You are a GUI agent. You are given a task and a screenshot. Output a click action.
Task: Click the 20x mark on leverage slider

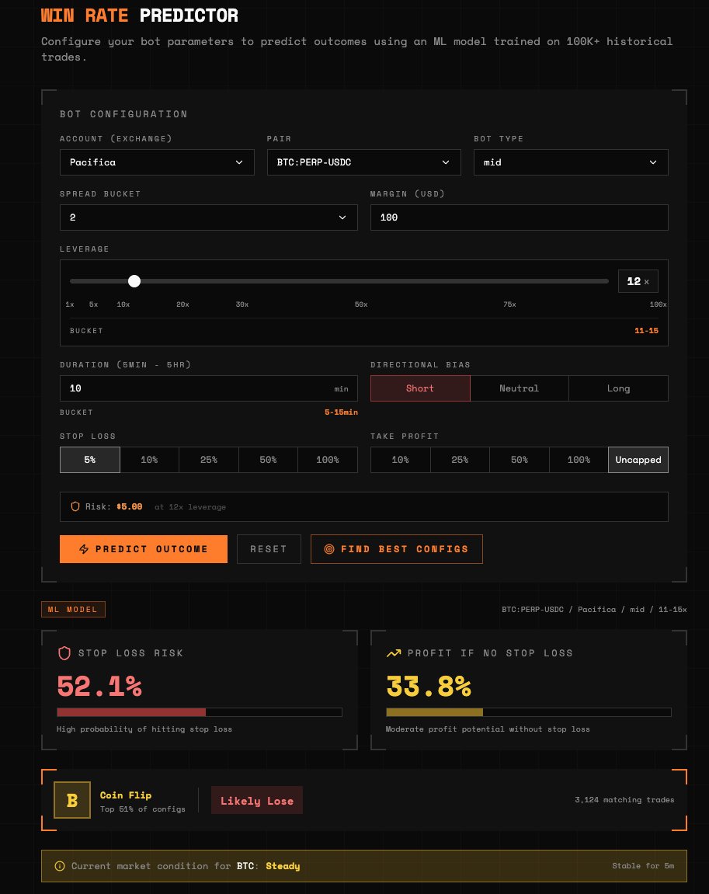pos(183,304)
